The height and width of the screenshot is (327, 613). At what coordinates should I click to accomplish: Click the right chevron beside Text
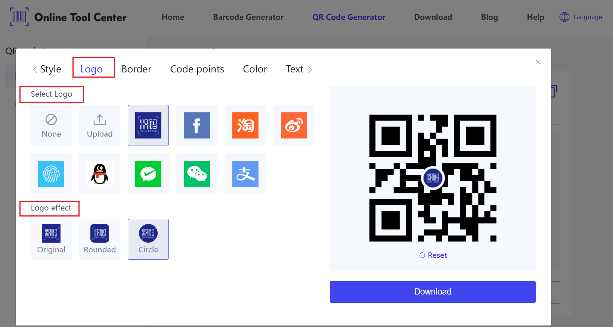pyautogui.click(x=310, y=69)
